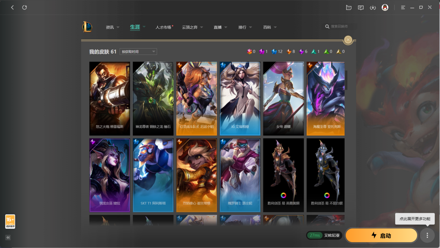The image size is (440, 248).
Task: Click the teal triangle icon showing 1
Action: tap(314, 51)
